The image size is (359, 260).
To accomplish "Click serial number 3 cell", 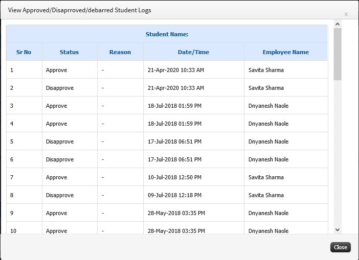I will click(x=24, y=105).
